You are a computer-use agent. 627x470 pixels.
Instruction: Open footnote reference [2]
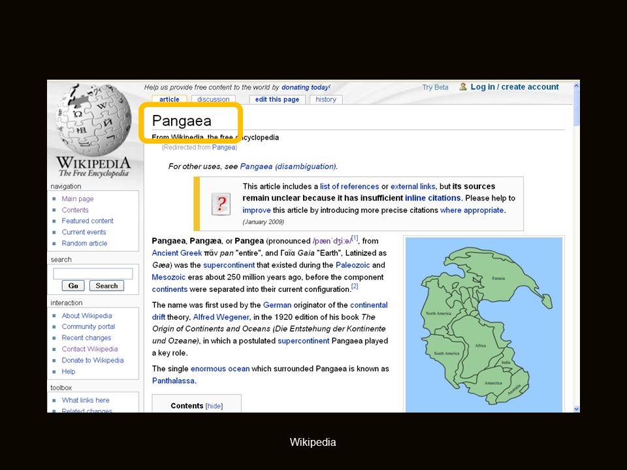(x=355, y=286)
